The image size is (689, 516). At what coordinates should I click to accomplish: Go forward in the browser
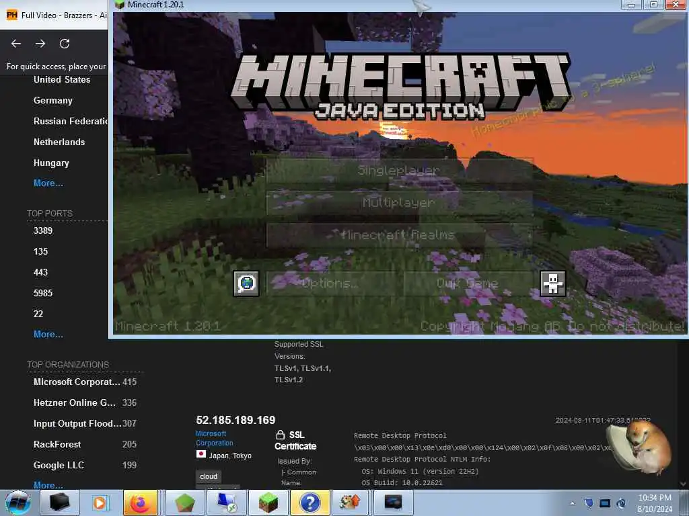(x=40, y=44)
